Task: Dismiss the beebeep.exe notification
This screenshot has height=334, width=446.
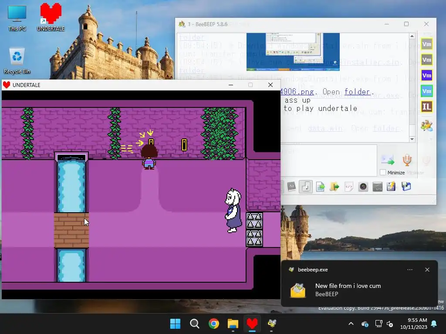Action: coord(427,270)
